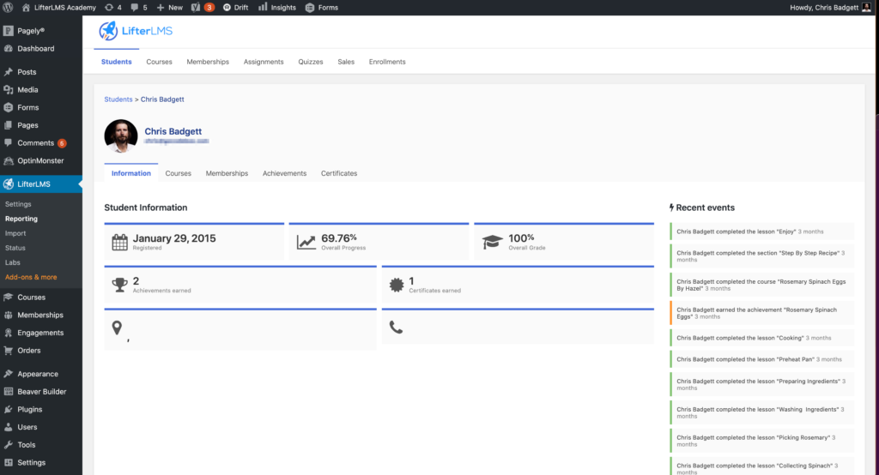The height and width of the screenshot is (475, 879).
Task: Click the Chris Badgett name heading link
Action: 173,131
